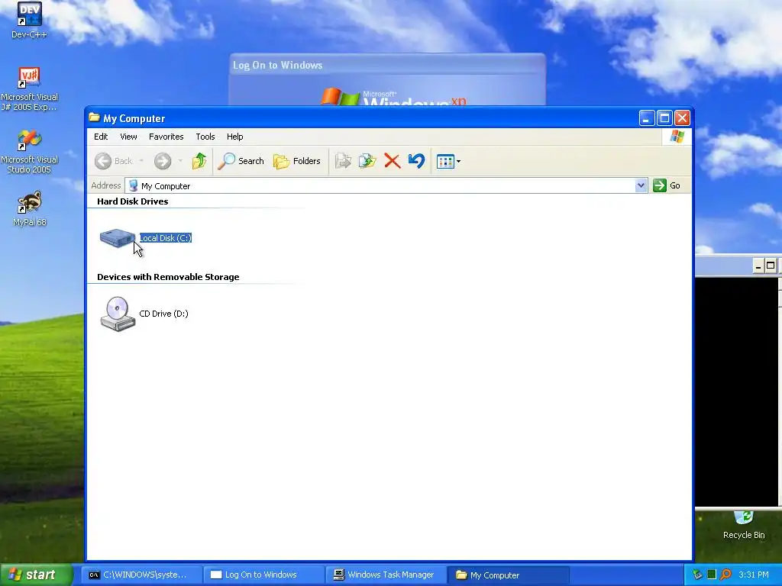The width and height of the screenshot is (782, 586).
Task: Maximize the My Computer window
Action: click(664, 118)
